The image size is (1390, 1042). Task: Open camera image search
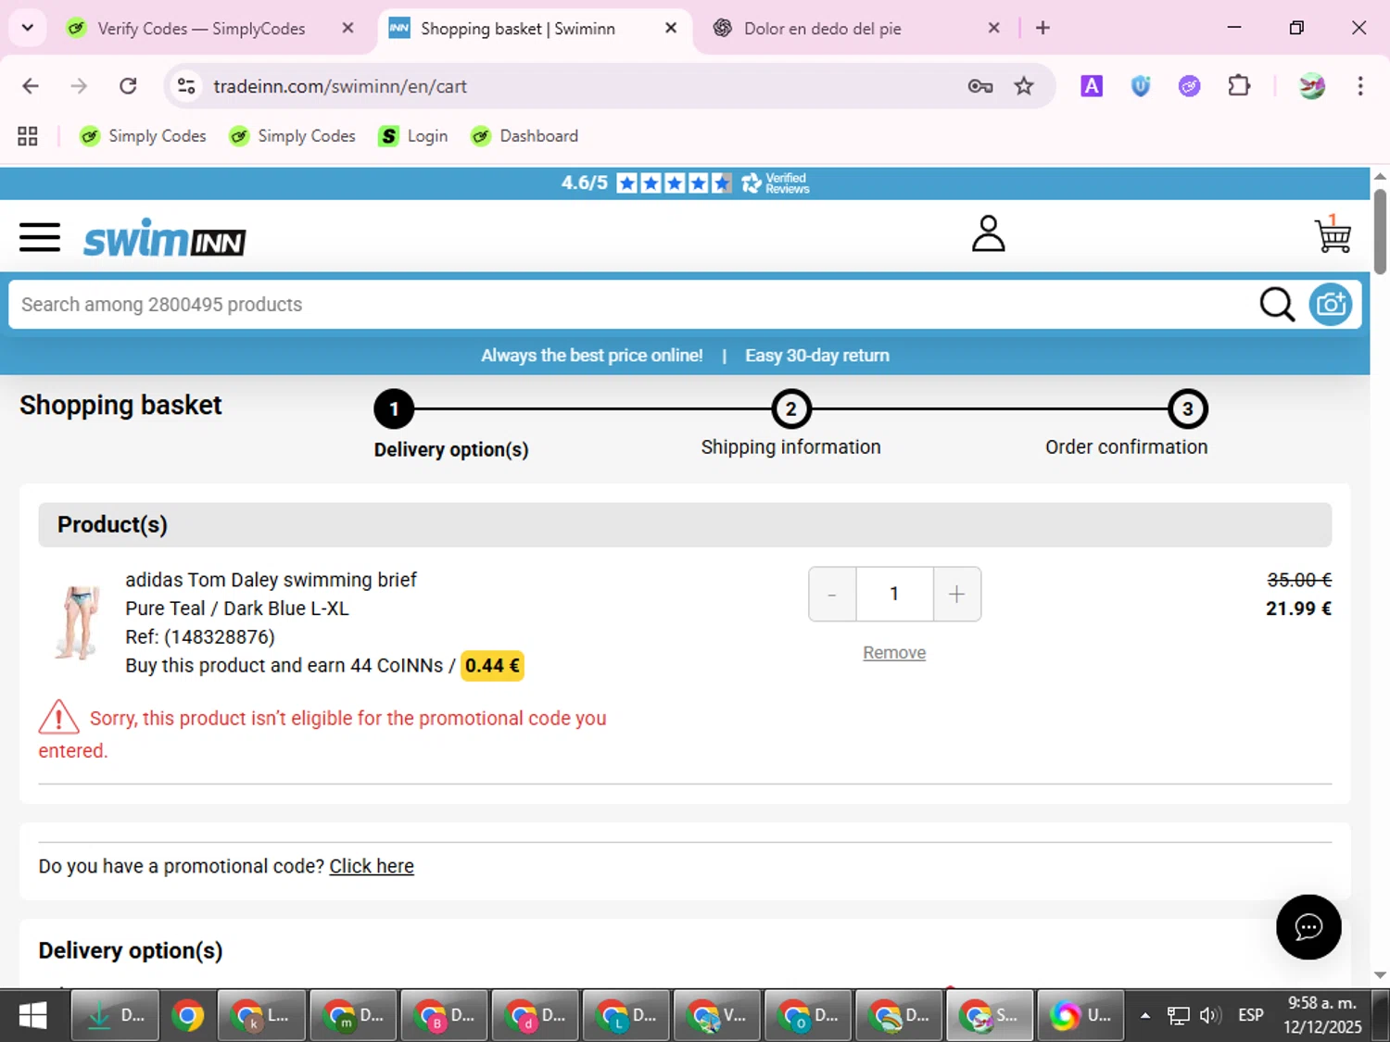(x=1331, y=304)
